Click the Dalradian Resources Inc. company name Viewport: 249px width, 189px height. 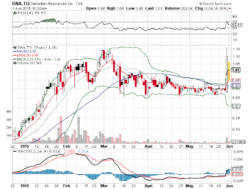52,4
